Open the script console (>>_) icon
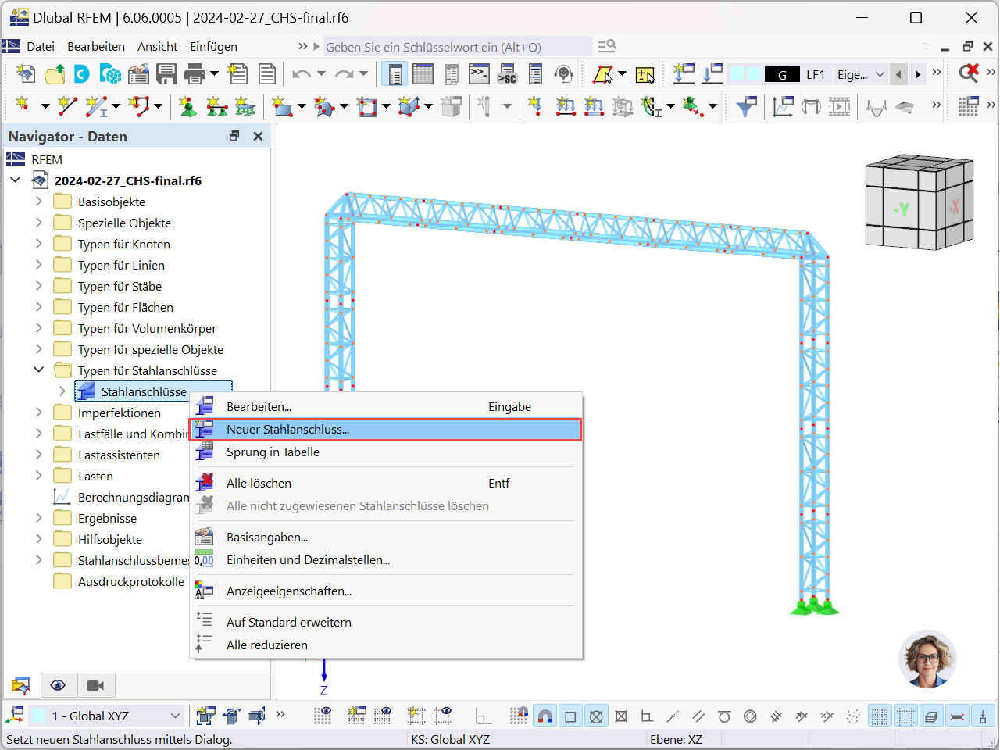 [479, 74]
